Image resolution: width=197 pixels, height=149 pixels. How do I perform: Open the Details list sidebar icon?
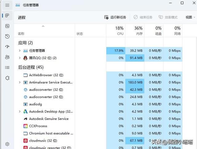(7, 68)
